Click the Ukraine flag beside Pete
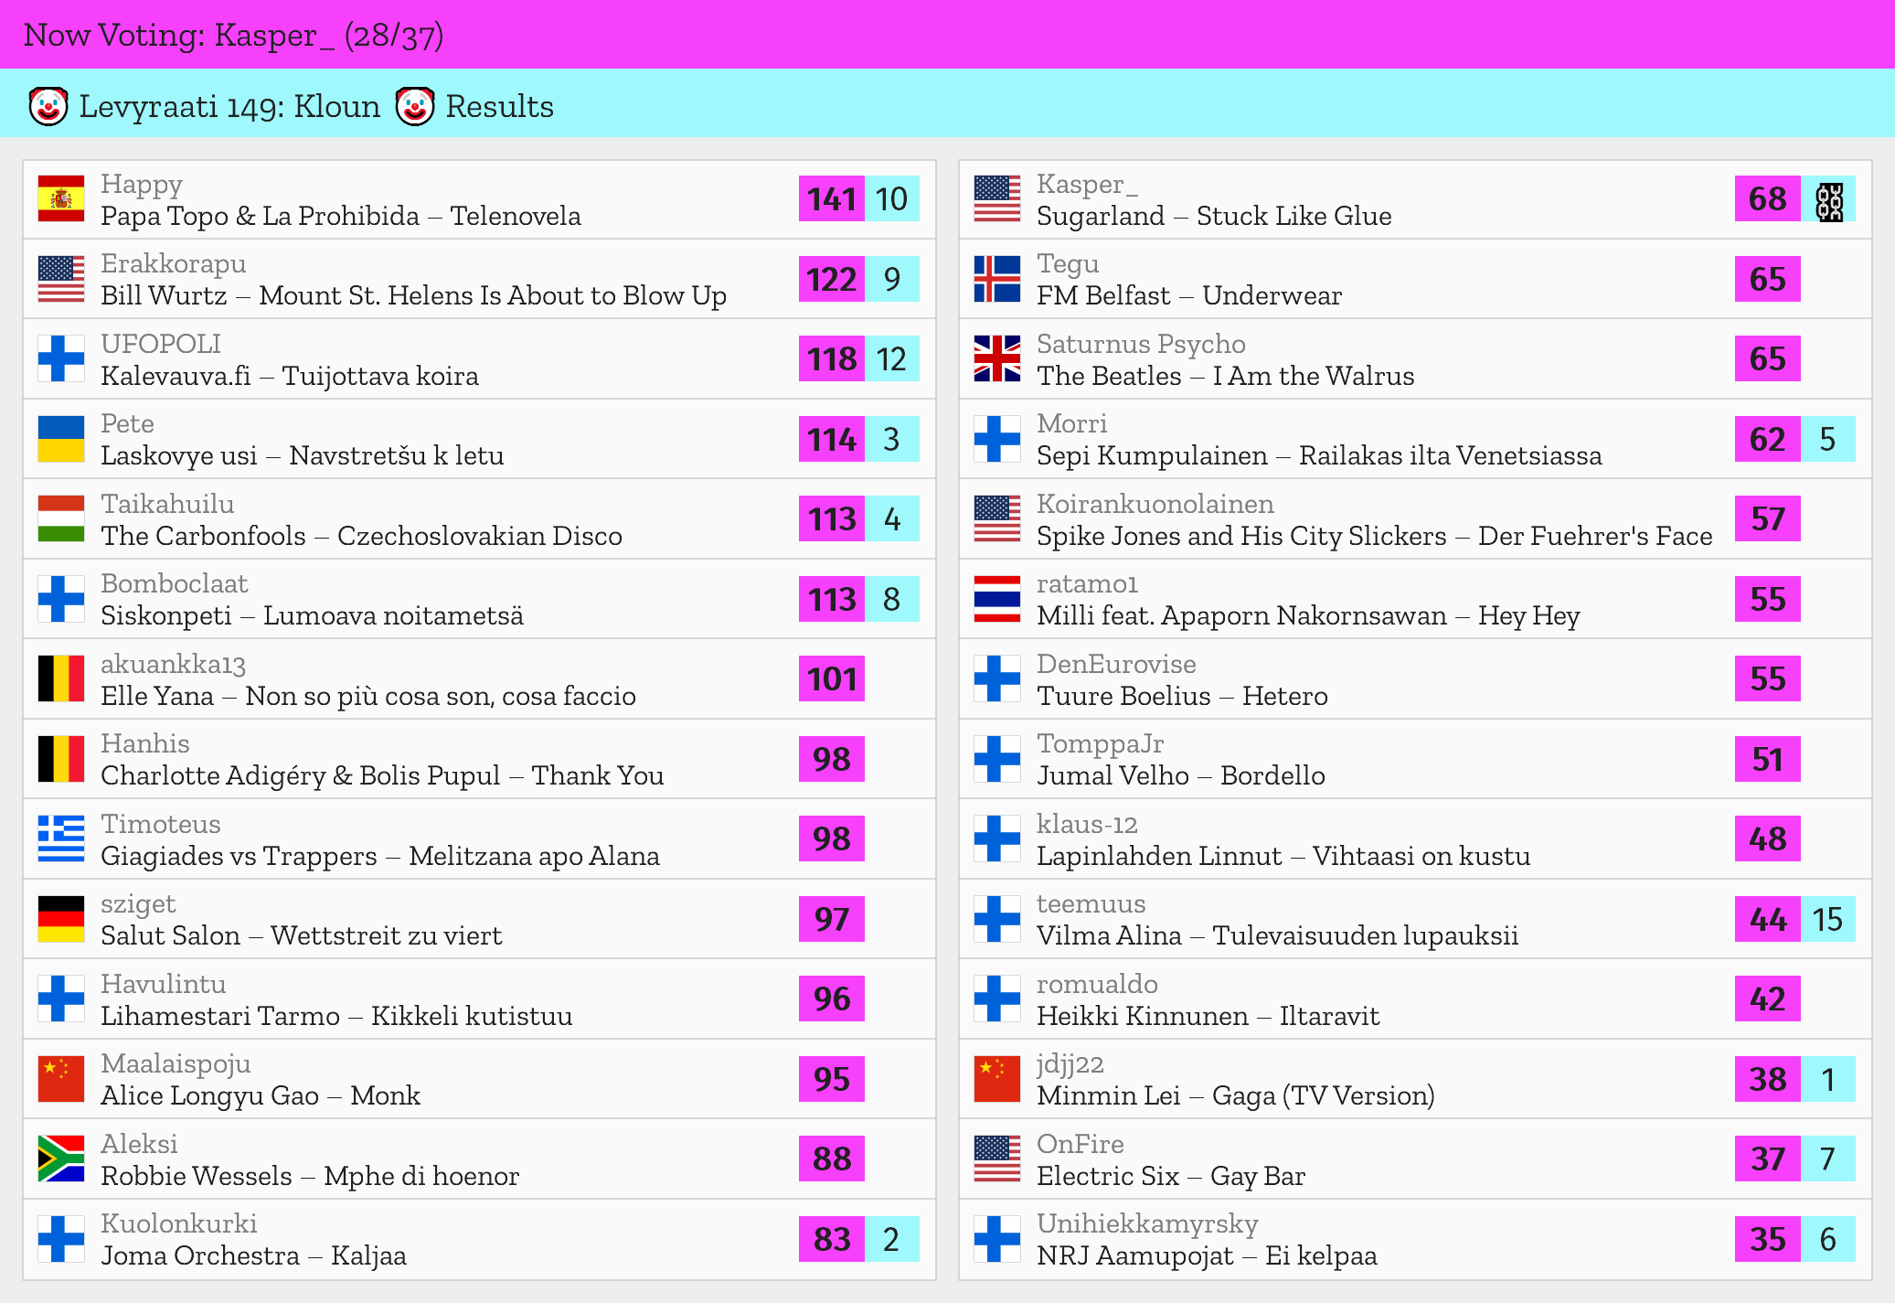The width and height of the screenshot is (1895, 1303). pos(61,439)
